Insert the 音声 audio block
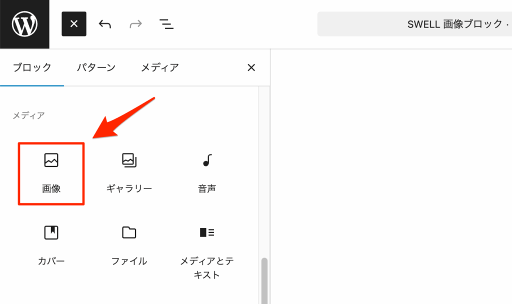The width and height of the screenshot is (512, 304). click(206, 170)
